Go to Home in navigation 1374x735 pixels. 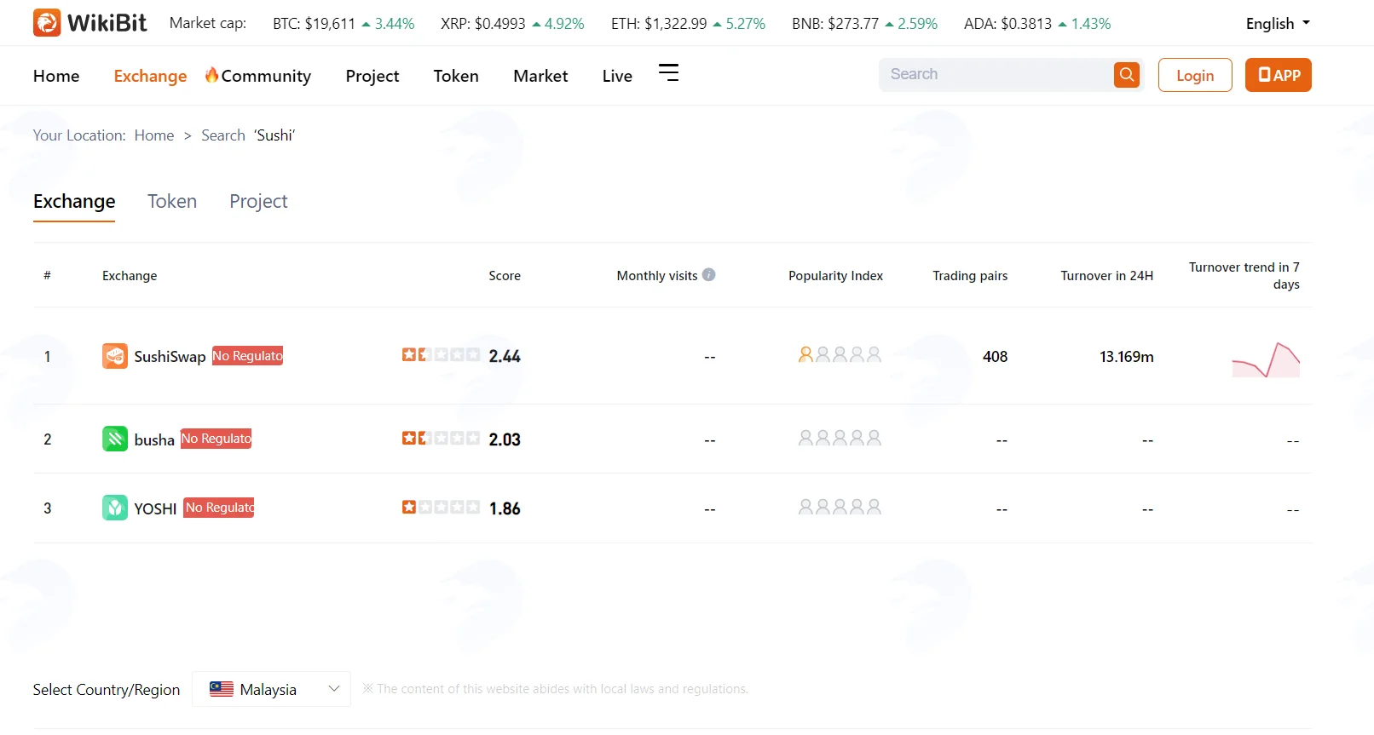click(56, 76)
